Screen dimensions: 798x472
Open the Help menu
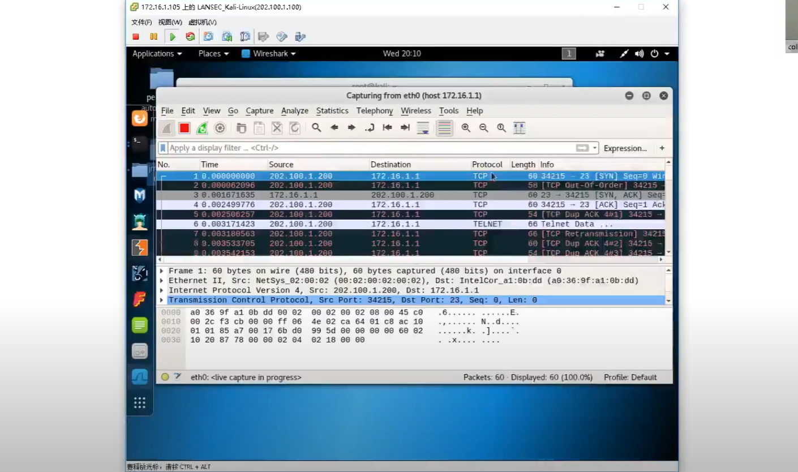[x=475, y=111]
